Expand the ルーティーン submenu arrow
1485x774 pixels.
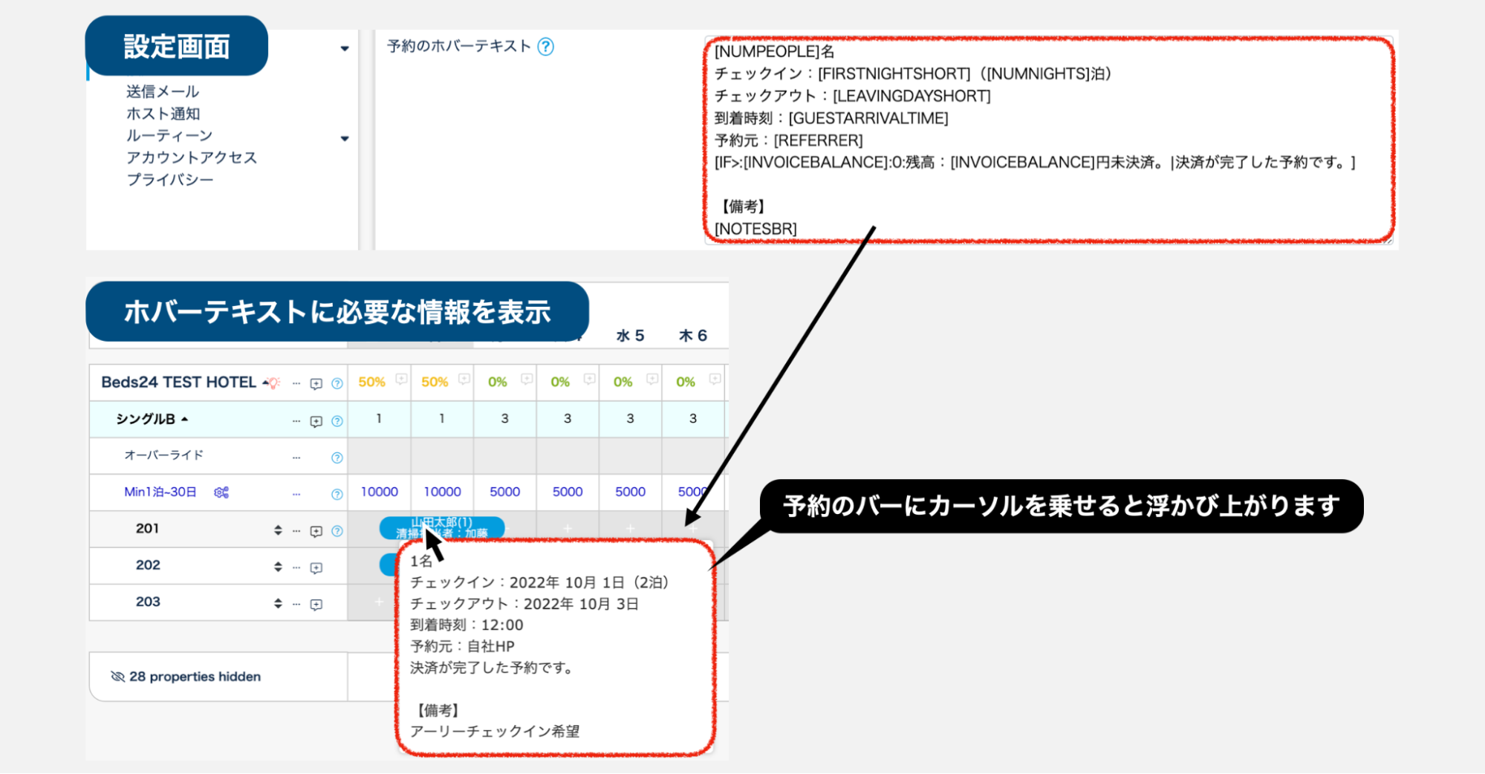tap(345, 138)
